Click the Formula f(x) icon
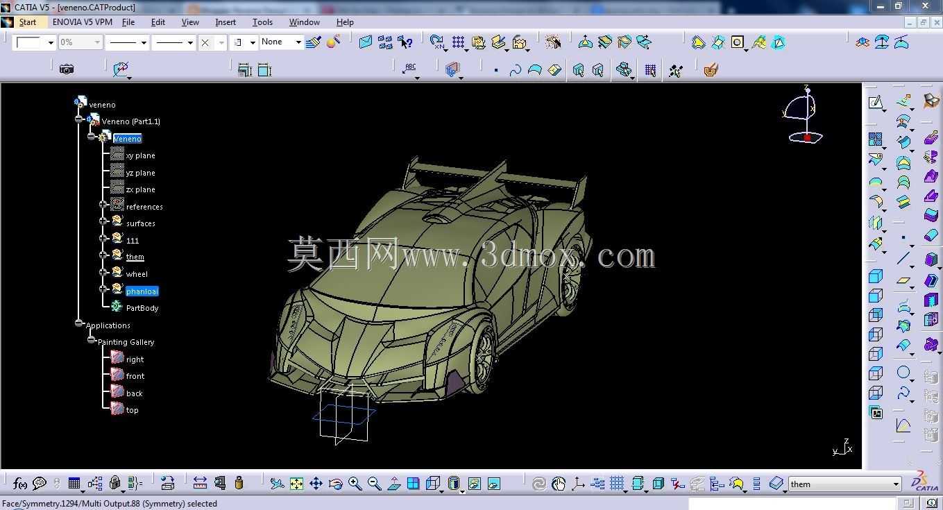The image size is (943, 510). coord(20,484)
